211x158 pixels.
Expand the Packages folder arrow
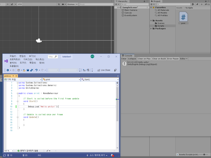pyautogui.click(x=151, y=28)
